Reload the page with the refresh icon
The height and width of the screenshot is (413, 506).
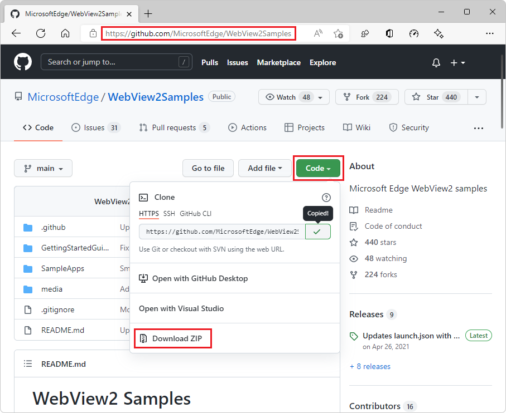pyautogui.click(x=40, y=33)
